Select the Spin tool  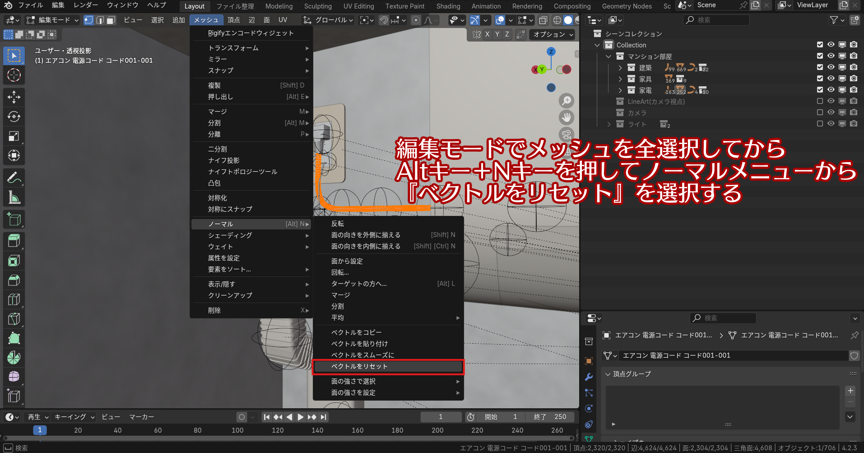click(14, 358)
